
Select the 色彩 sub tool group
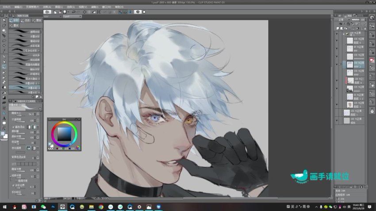point(26,21)
